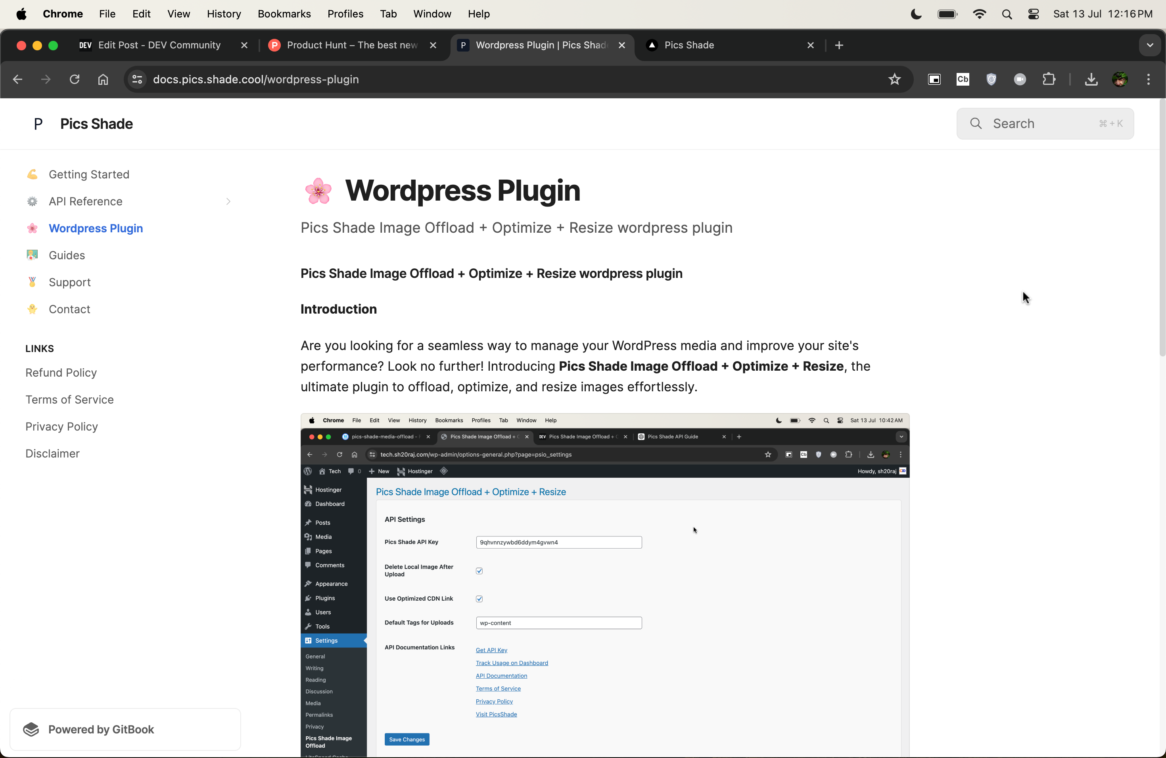Click the Support medal icon in sidebar
Screen dimensions: 1166x758
(33, 282)
